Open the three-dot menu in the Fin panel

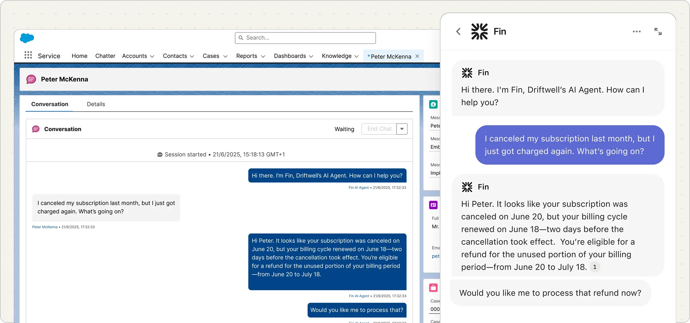tap(636, 31)
